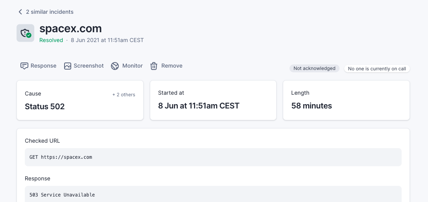Click the Checked URL code field
428x202 pixels.
pyautogui.click(x=213, y=157)
